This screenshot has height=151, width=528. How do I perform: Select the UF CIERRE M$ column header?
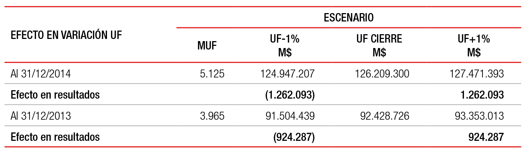379,46
